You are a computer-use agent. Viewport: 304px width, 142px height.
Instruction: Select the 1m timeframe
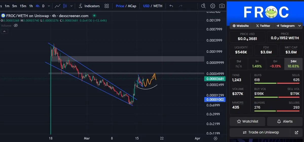pyautogui.click(x=7, y=6)
